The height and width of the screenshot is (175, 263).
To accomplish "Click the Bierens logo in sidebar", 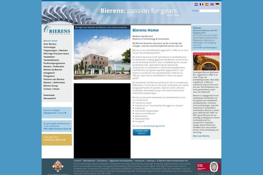I will [x=57, y=30].
